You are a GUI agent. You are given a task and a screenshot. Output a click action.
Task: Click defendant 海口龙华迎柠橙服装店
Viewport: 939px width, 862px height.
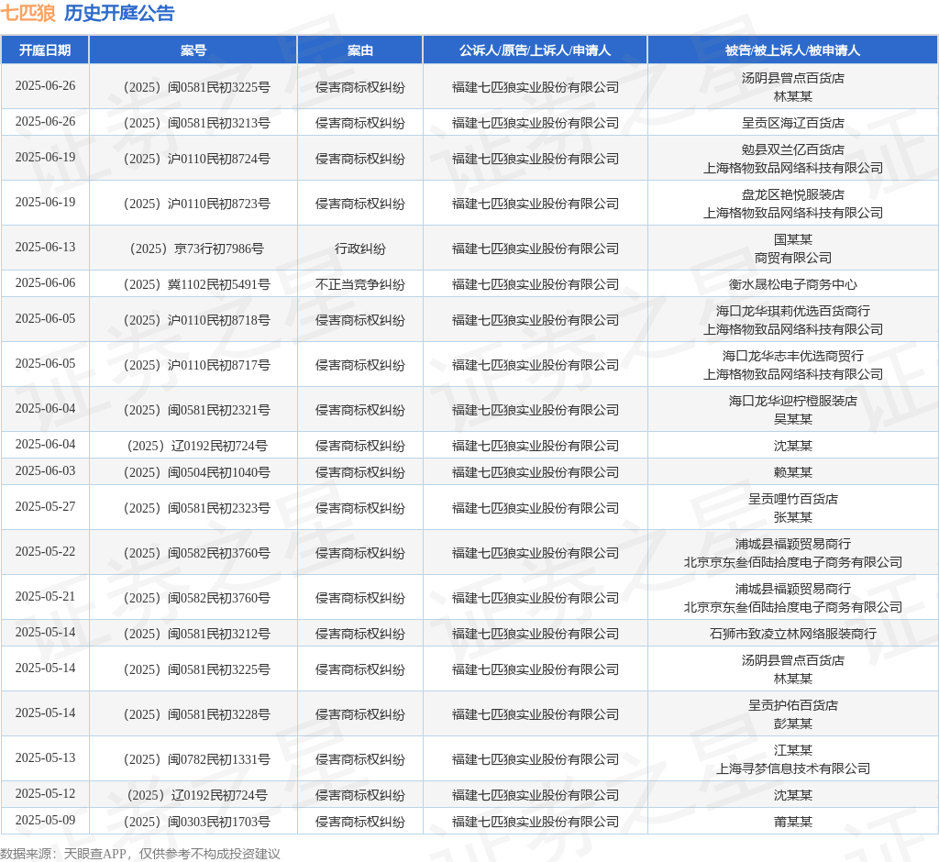(x=793, y=401)
